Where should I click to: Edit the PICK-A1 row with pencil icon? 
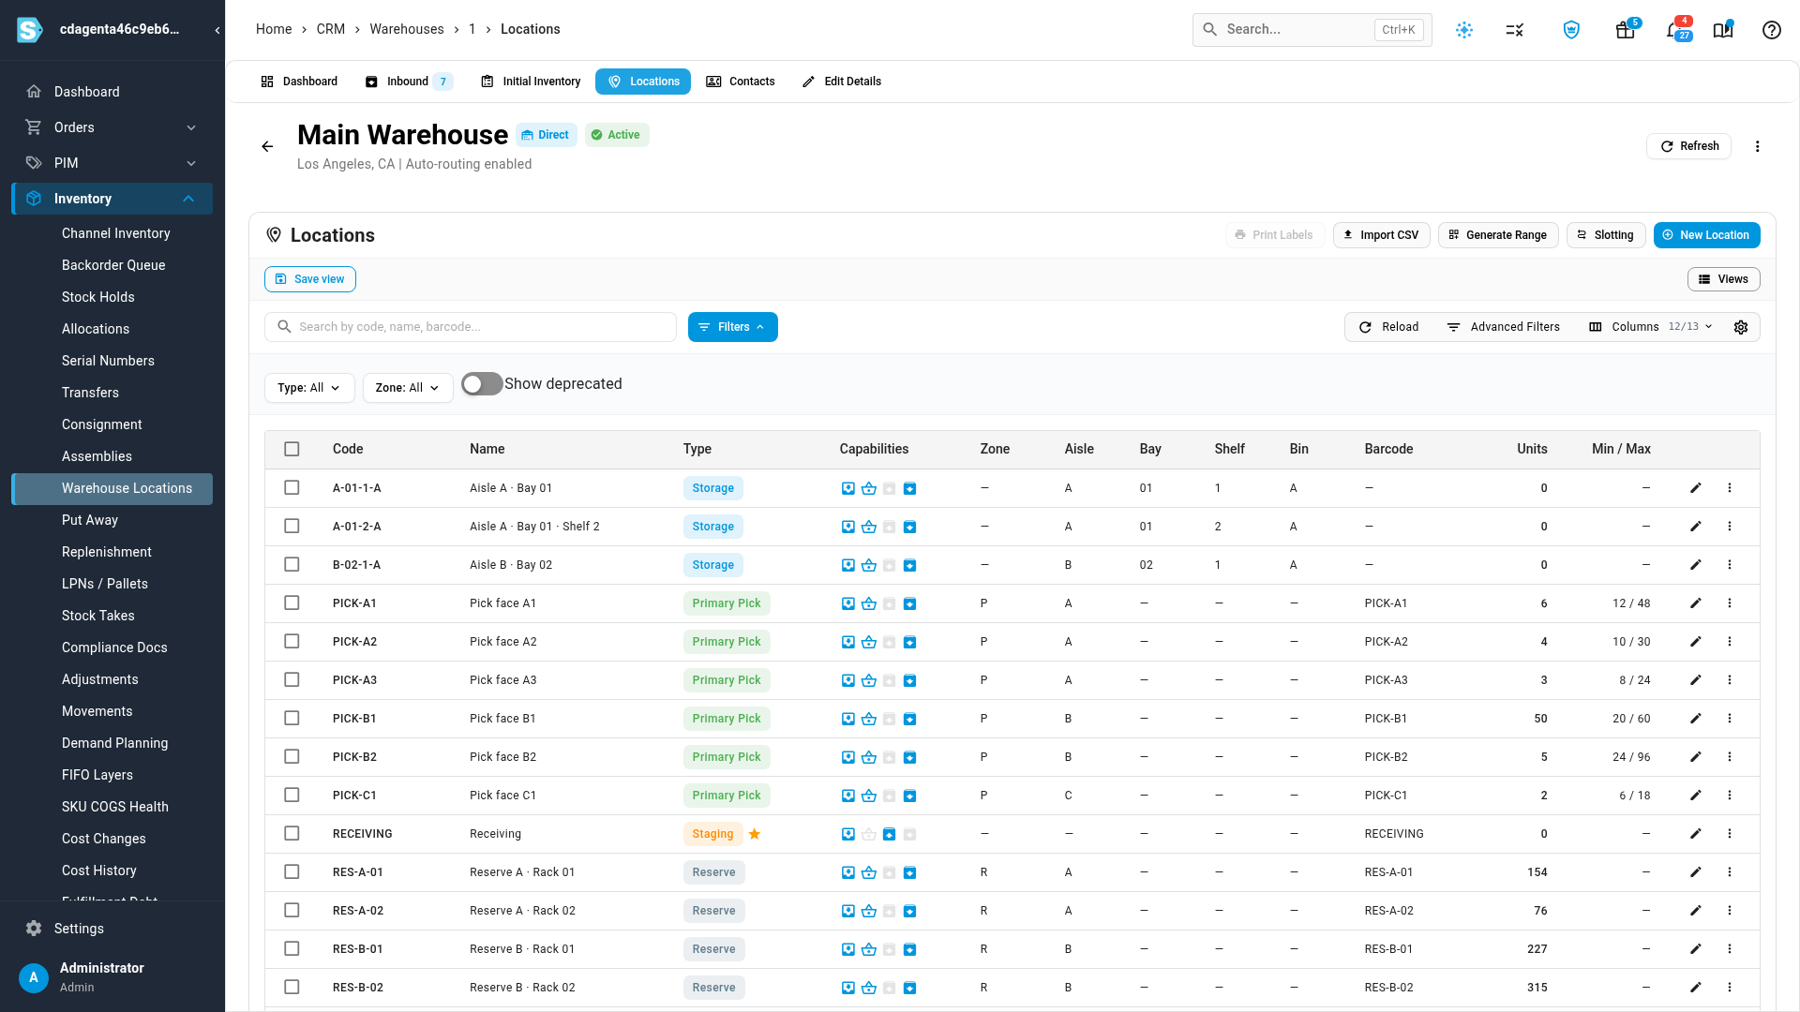[x=1695, y=603]
